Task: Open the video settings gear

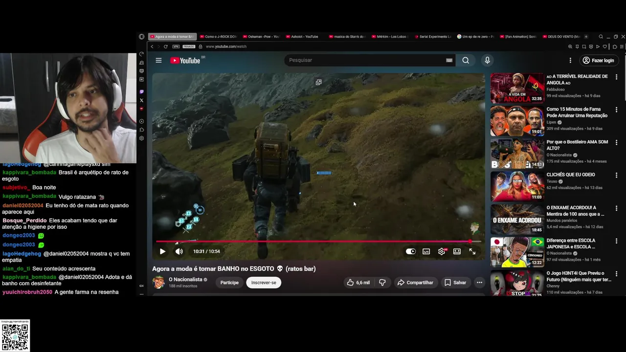Action: click(x=442, y=251)
